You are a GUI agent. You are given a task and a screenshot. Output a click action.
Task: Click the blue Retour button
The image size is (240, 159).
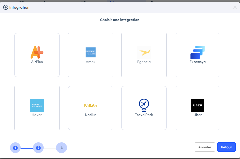226,147
